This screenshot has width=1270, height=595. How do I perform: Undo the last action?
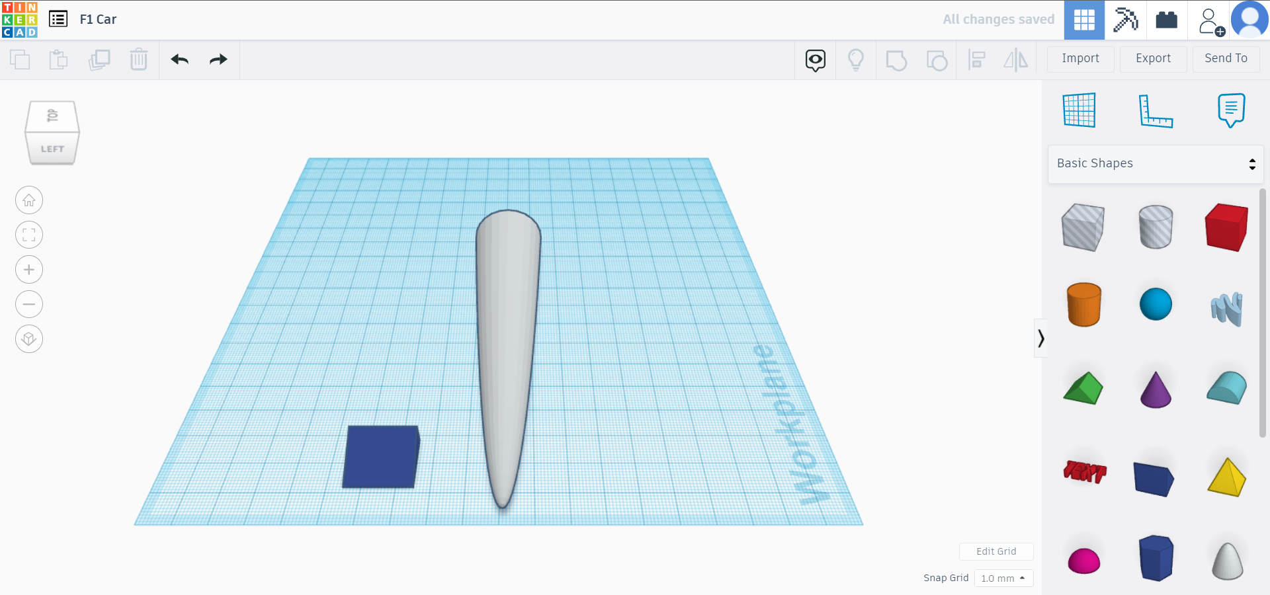point(180,59)
